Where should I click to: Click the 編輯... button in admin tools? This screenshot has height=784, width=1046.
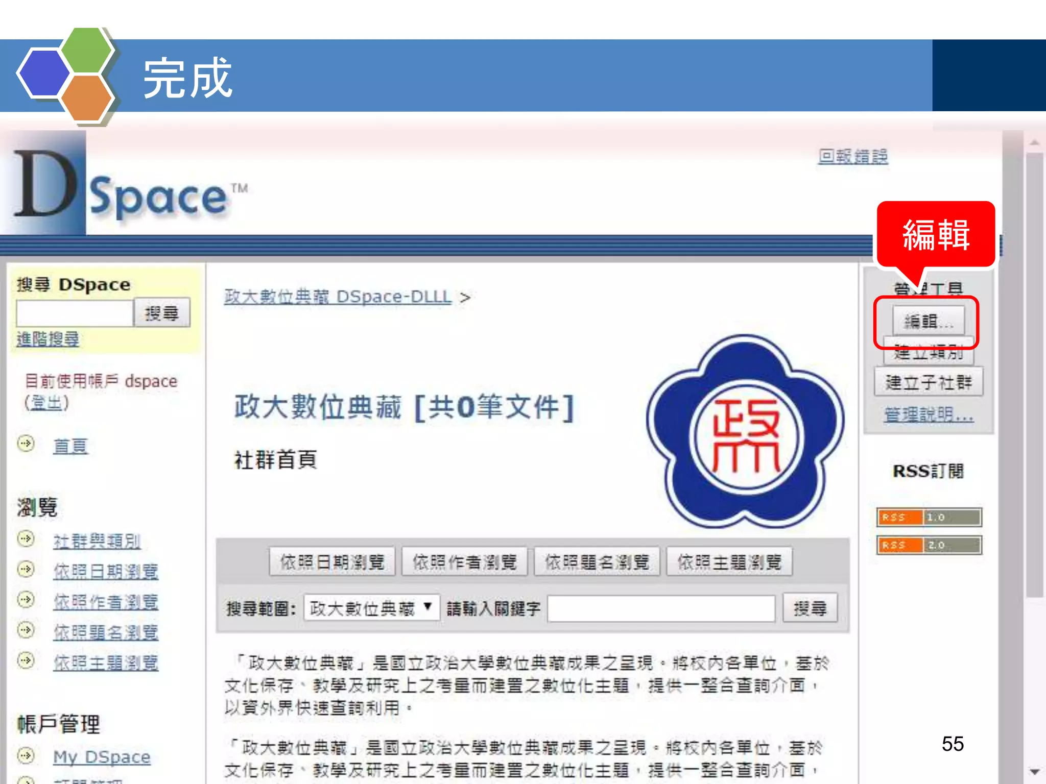click(928, 321)
